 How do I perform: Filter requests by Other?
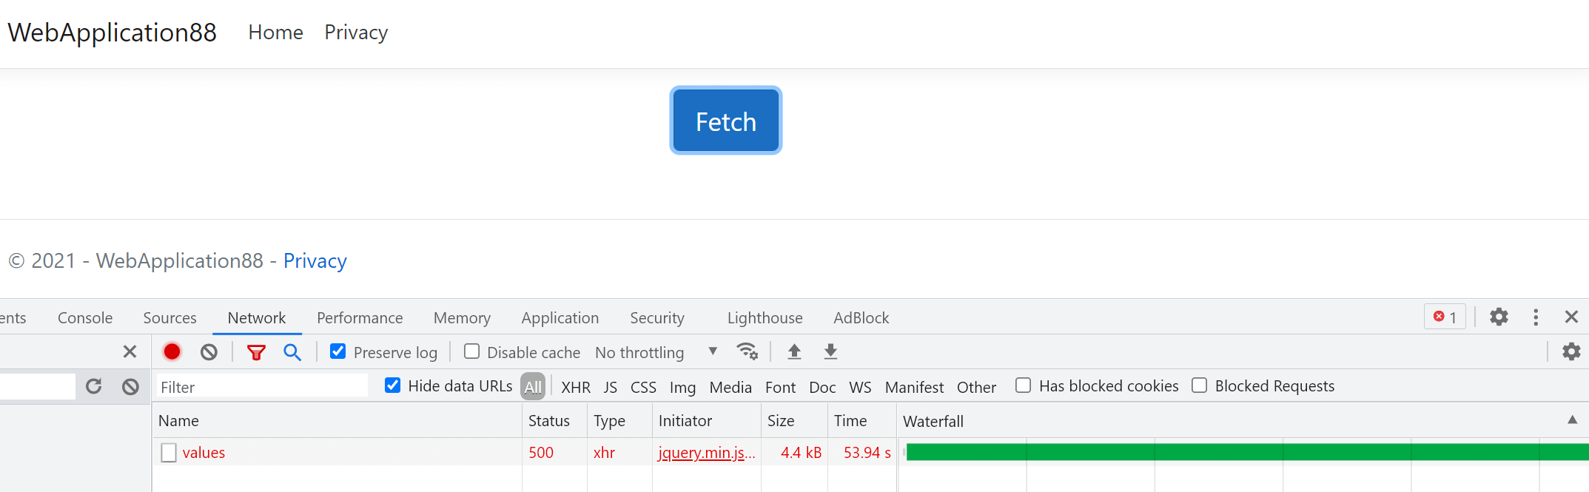[x=976, y=387]
